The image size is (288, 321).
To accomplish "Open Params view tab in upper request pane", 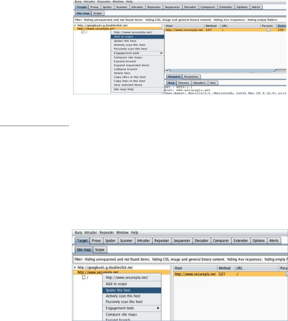I will 184,83.
